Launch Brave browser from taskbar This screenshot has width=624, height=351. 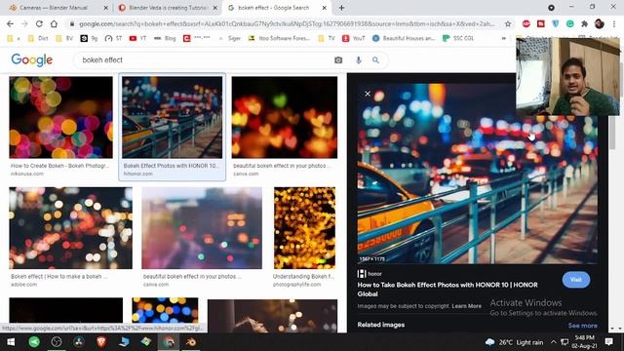pyautogui.click(x=101, y=342)
